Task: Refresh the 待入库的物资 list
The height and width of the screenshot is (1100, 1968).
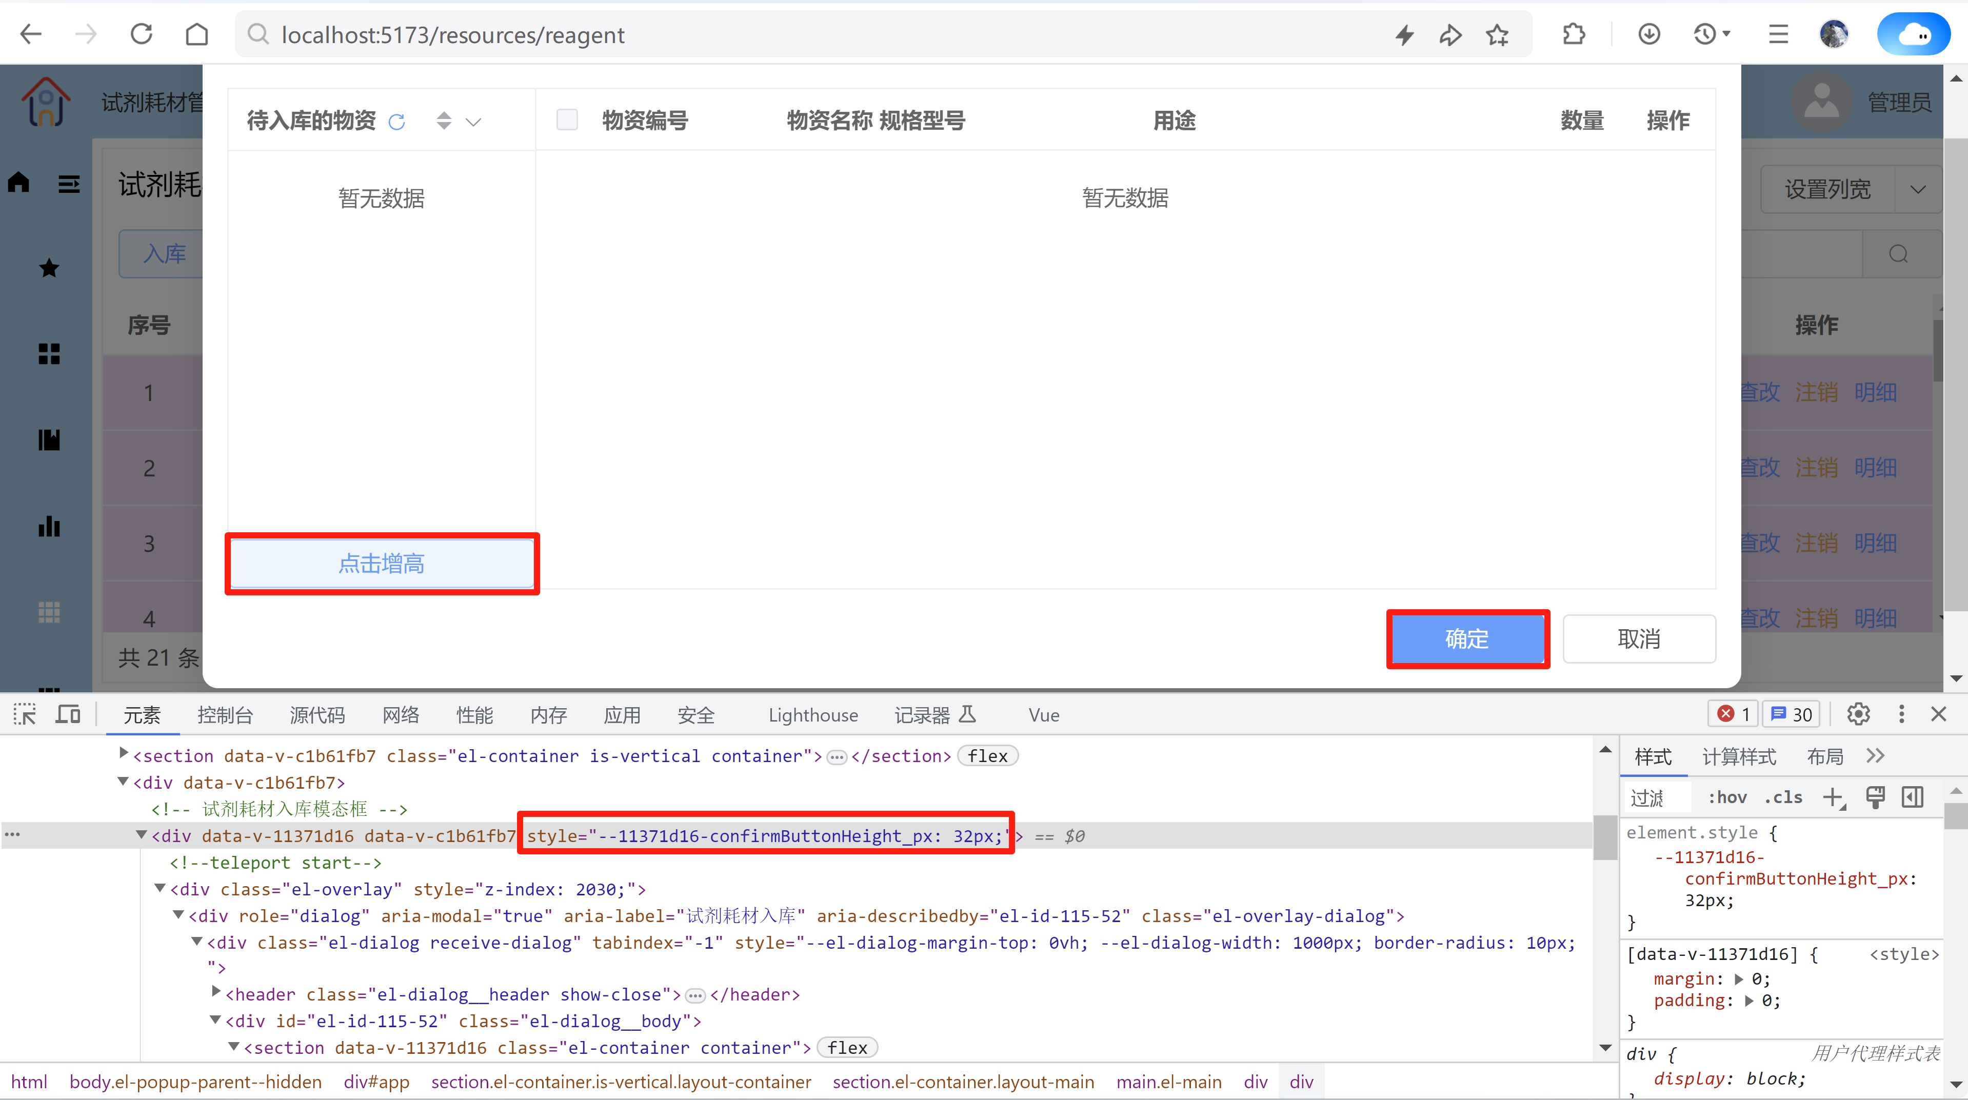Action: [x=397, y=122]
